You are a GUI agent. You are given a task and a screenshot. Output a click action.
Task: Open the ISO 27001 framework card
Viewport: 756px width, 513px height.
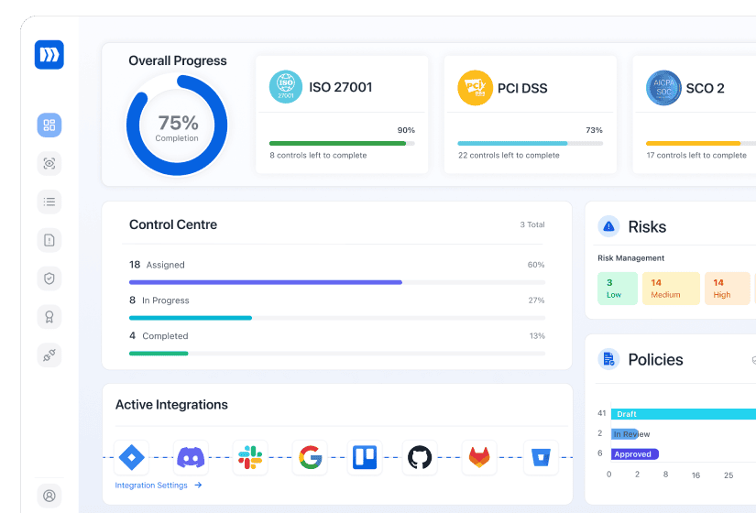[341, 115]
